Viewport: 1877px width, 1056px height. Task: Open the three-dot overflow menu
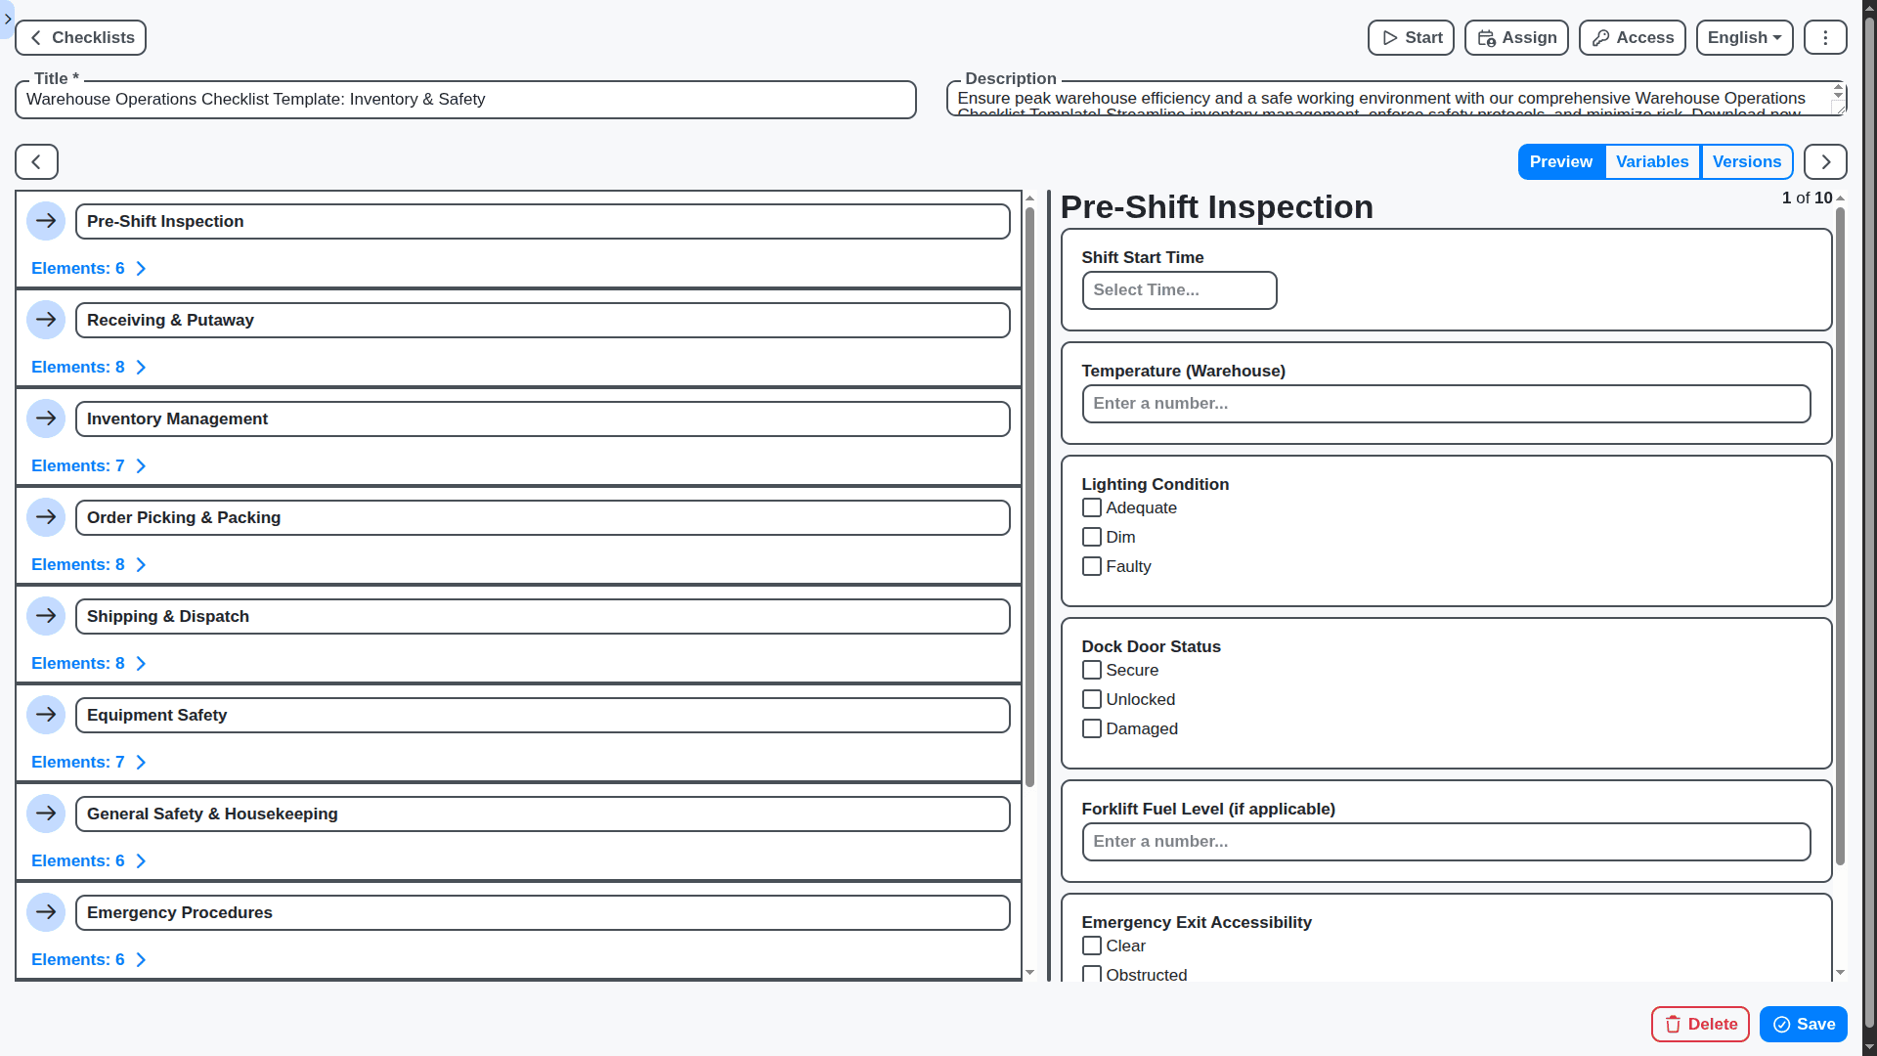(x=1824, y=37)
